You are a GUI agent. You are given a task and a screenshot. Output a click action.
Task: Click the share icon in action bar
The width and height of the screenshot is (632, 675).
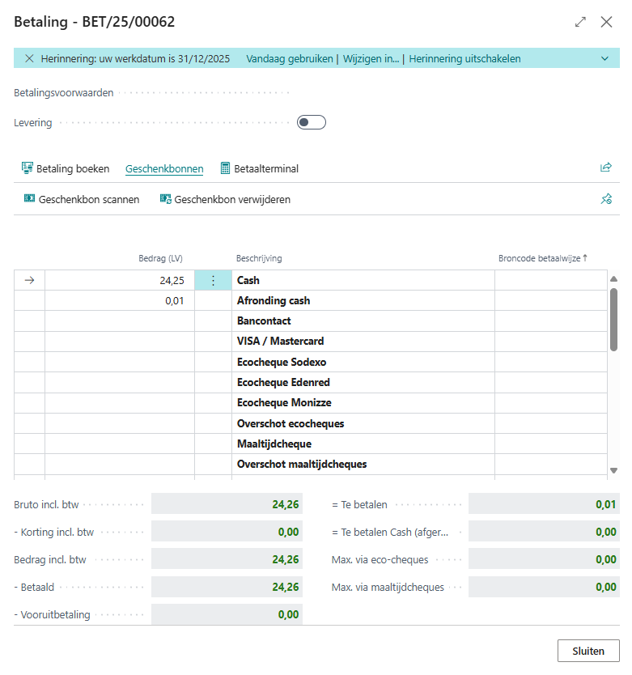[605, 168]
